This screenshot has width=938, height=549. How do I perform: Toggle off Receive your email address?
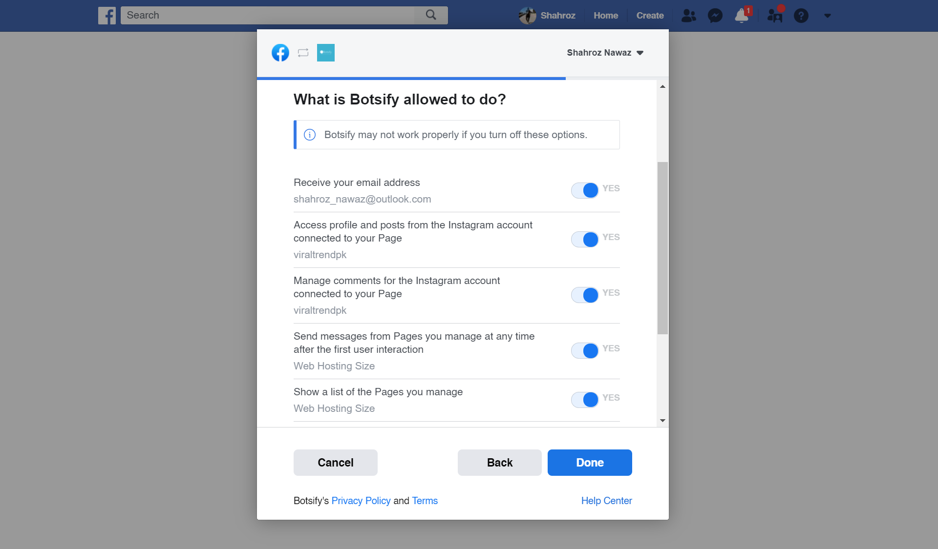pos(585,190)
